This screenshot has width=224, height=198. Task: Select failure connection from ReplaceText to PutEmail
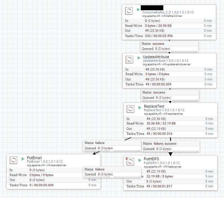point(112,146)
